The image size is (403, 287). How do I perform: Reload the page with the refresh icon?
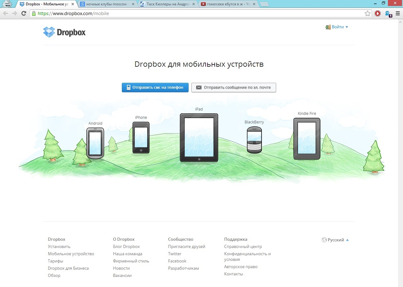tap(24, 14)
